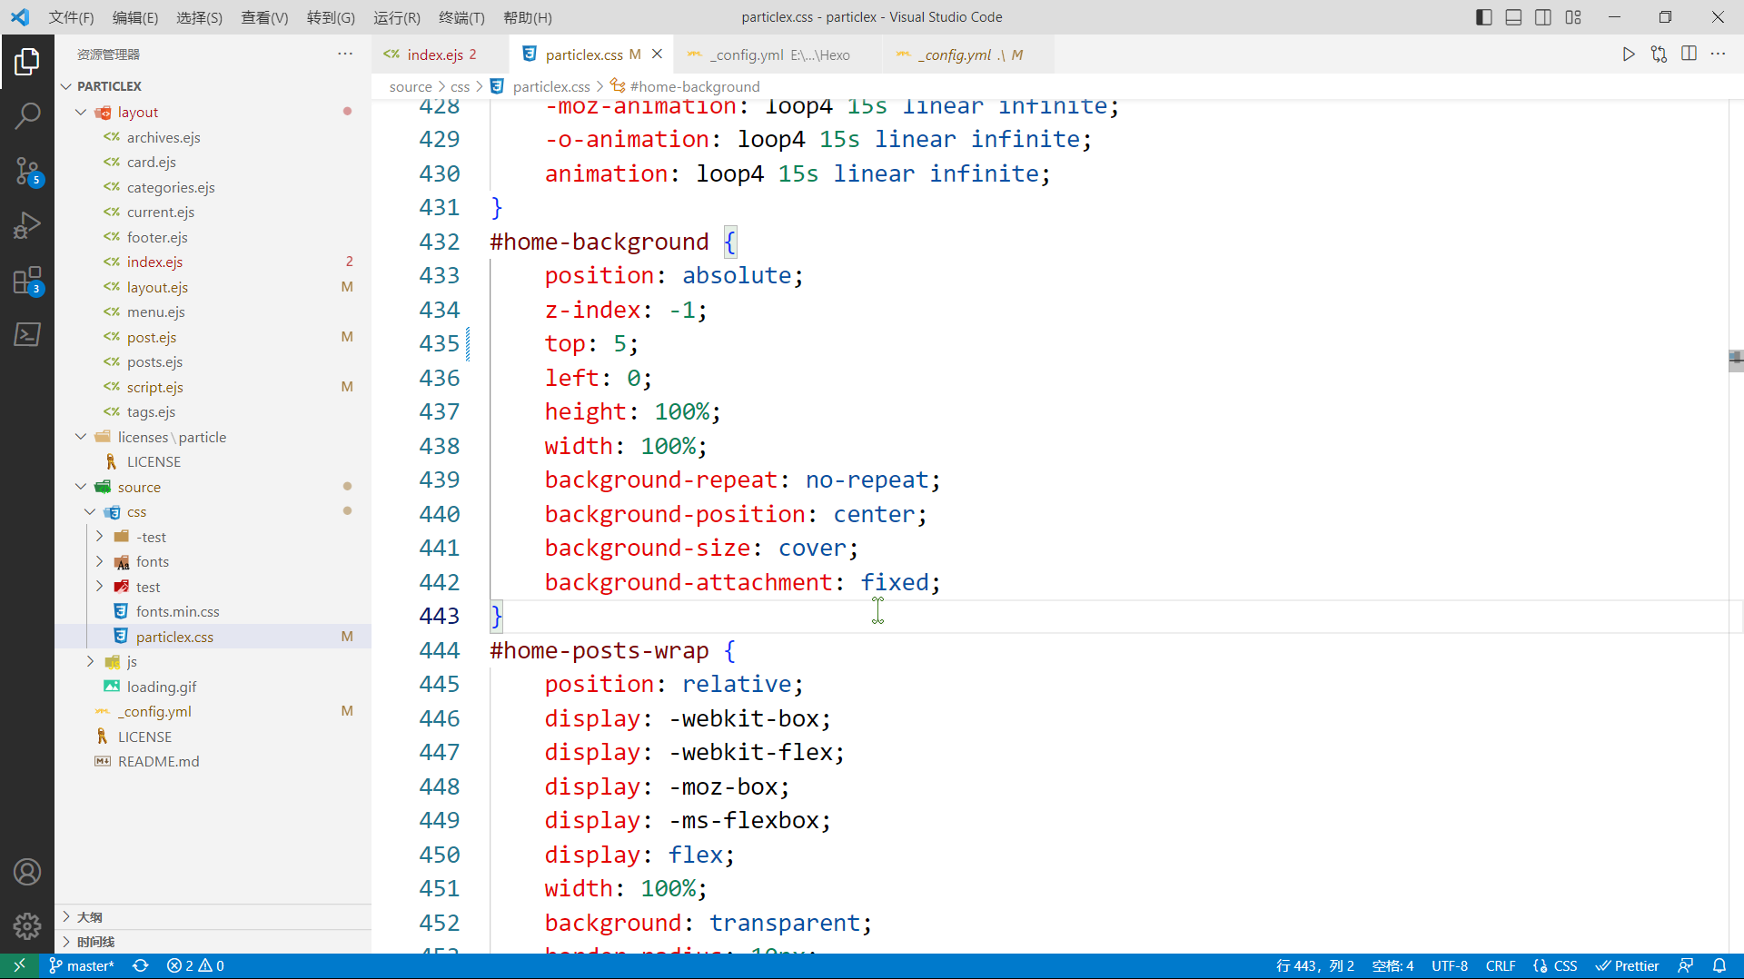Open the 终端(T) menu
The width and height of the screenshot is (1744, 979).
point(461,17)
